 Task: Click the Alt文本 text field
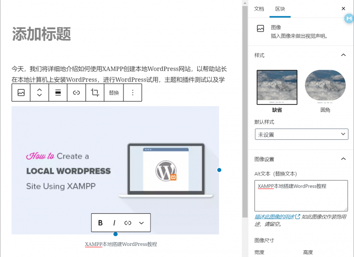[301, 196]
